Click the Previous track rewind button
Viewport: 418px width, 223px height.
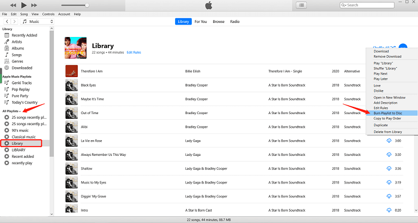click(x=13, y=5)
